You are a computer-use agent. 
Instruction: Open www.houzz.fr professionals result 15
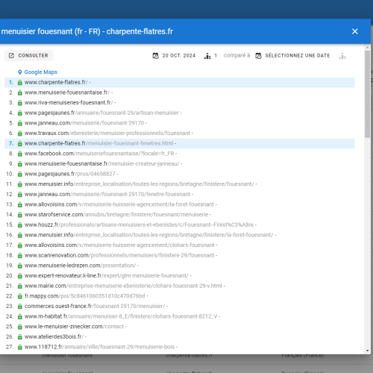[139, 225]
